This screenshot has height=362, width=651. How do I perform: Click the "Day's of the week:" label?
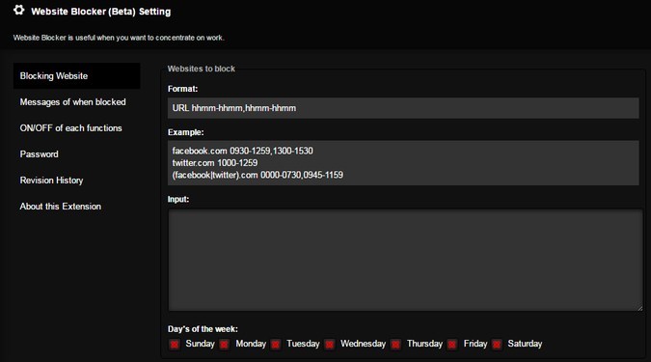[x=203, y=329]
